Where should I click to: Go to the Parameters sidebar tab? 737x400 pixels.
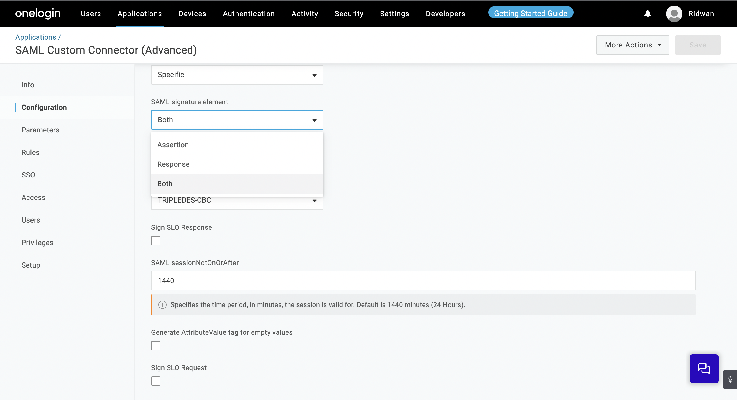click(40, 130)
